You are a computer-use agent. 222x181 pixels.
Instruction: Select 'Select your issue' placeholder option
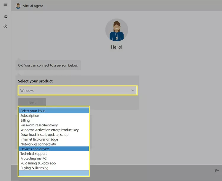(x=54, y=111)
